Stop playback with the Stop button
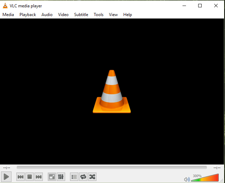Image resolution: width=225 pixels, height=183 pixels. click(30, 177)
